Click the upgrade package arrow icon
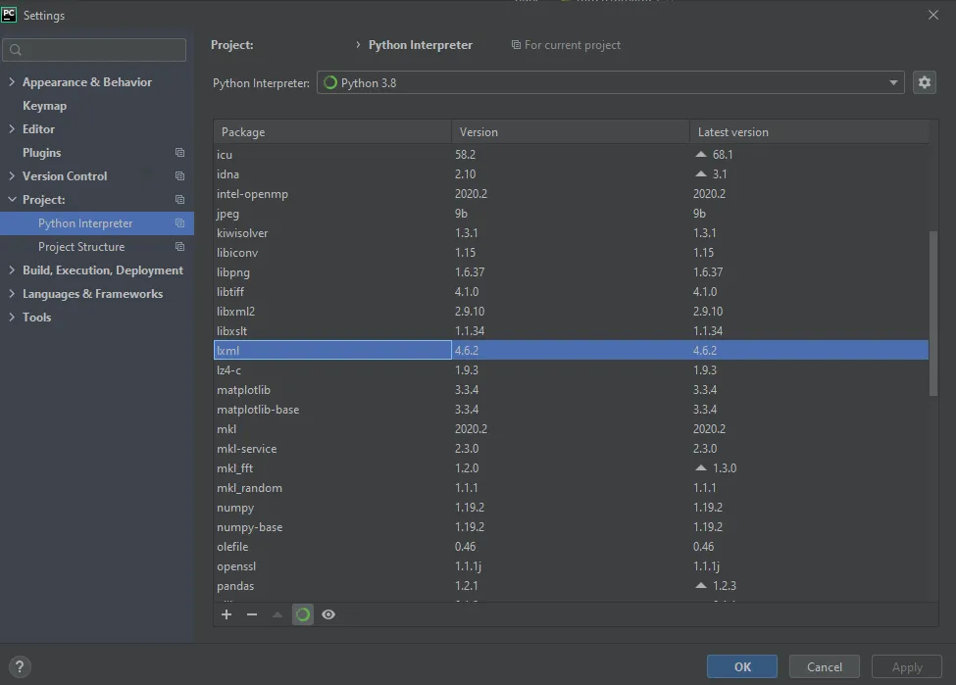This screenshot has height=685, width=956. click(277, 614)
